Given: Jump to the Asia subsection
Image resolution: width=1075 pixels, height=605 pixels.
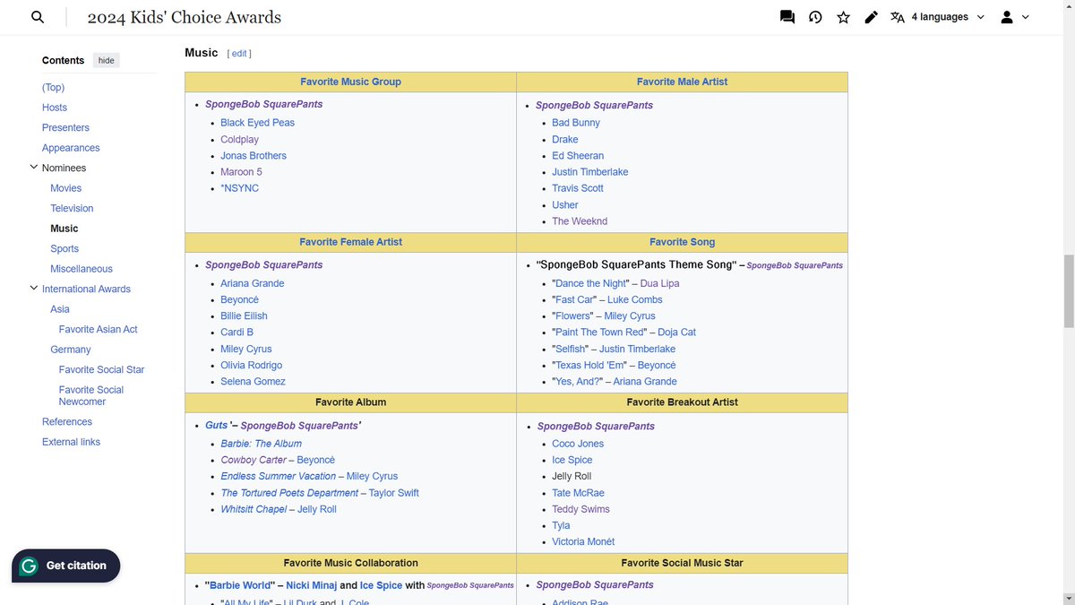Looking at the screenshot, I should (60, 309).
